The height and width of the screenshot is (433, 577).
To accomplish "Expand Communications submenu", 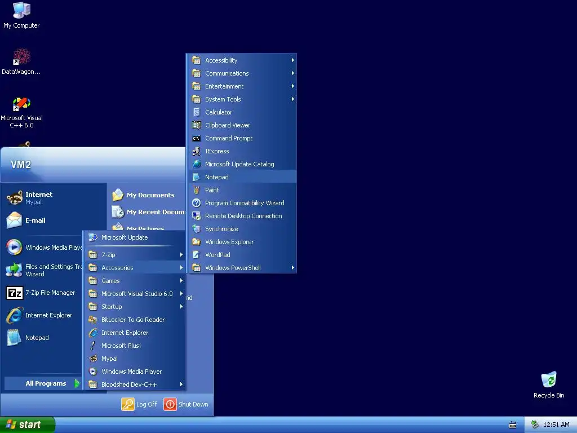I will (243, 73).
